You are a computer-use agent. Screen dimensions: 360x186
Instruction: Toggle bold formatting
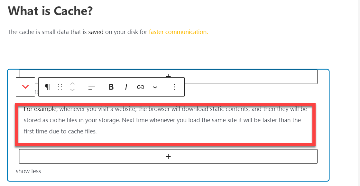click(111, 87)
